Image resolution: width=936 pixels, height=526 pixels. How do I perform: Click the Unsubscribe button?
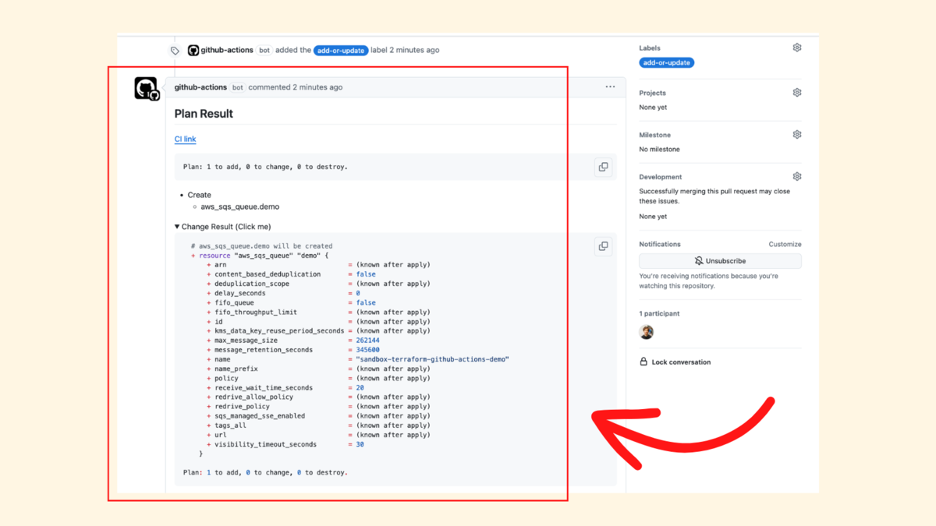pyautogui.click(x=720, y=261)
